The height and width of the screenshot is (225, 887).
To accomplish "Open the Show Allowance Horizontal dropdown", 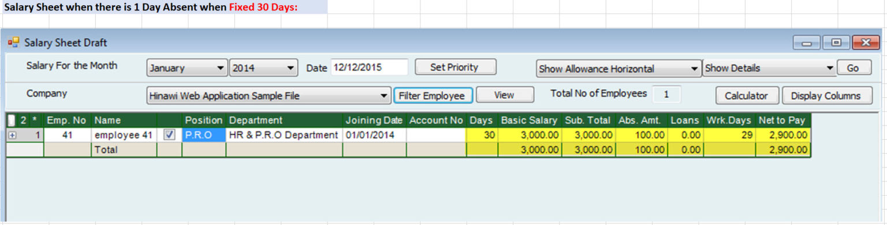I will [x=618, y=68].
